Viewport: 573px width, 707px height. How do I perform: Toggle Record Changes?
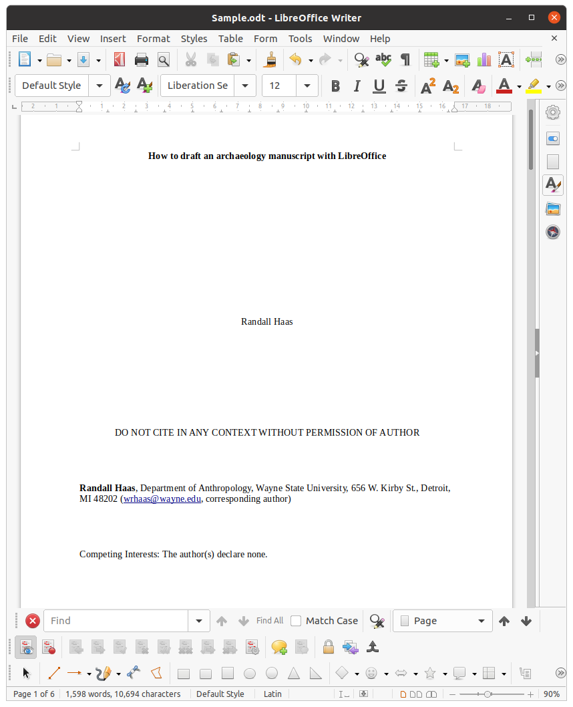[49, 648]
